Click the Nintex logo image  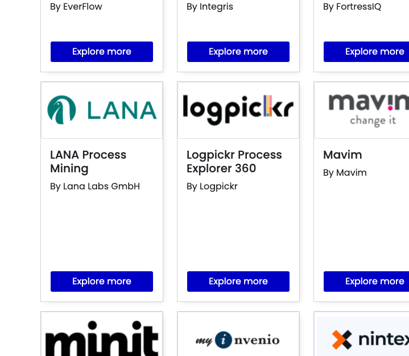(x=363, y=337)
